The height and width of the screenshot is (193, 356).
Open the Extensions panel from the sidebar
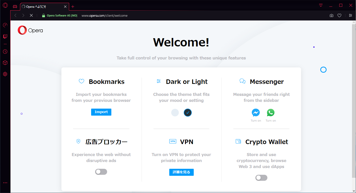coord(5,63)
